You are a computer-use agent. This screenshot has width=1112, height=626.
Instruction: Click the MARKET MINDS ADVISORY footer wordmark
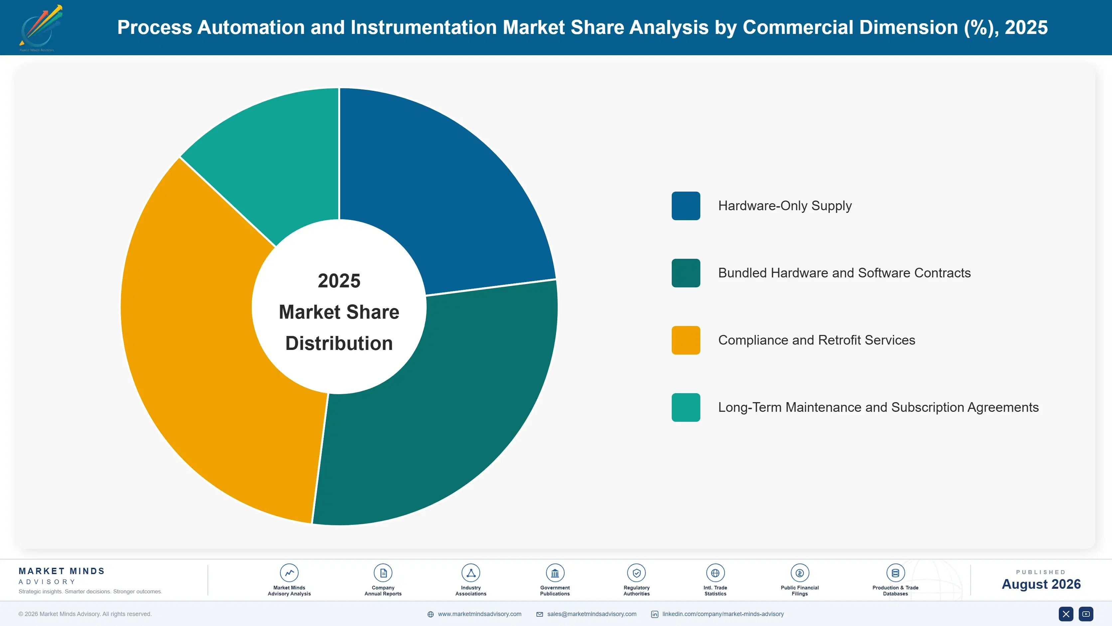[61, 576]
